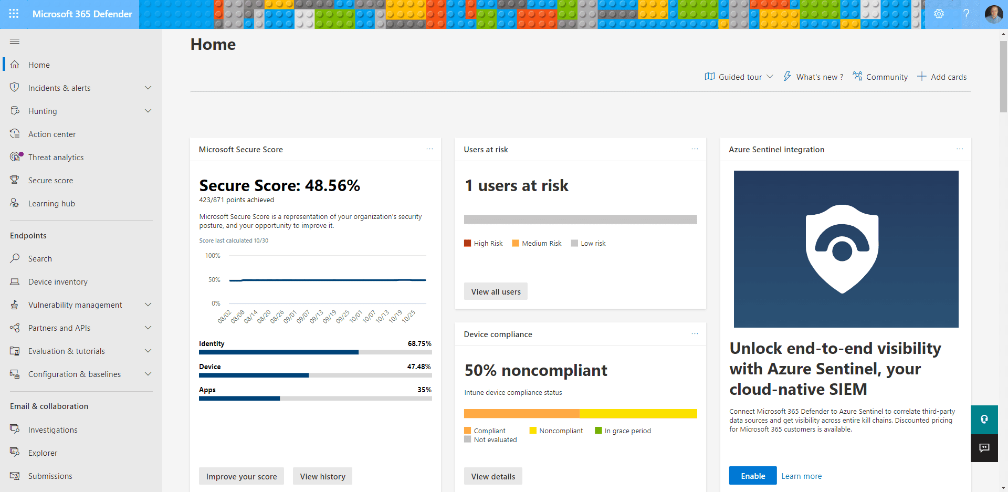Open the Submissions page
This screenshot has height=492, width=1008.
[50, 476]
